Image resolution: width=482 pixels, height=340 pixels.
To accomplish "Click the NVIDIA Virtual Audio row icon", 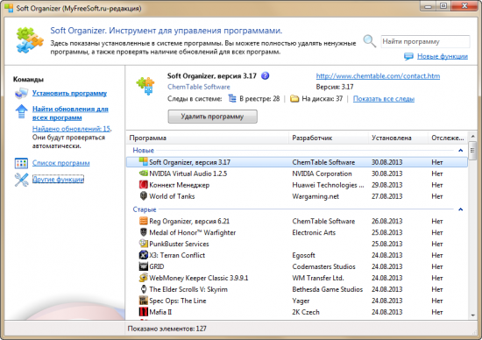I will (143, 174).
